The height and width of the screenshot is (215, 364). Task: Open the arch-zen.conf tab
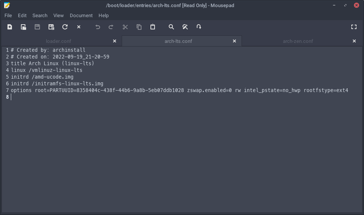[298, 41]
